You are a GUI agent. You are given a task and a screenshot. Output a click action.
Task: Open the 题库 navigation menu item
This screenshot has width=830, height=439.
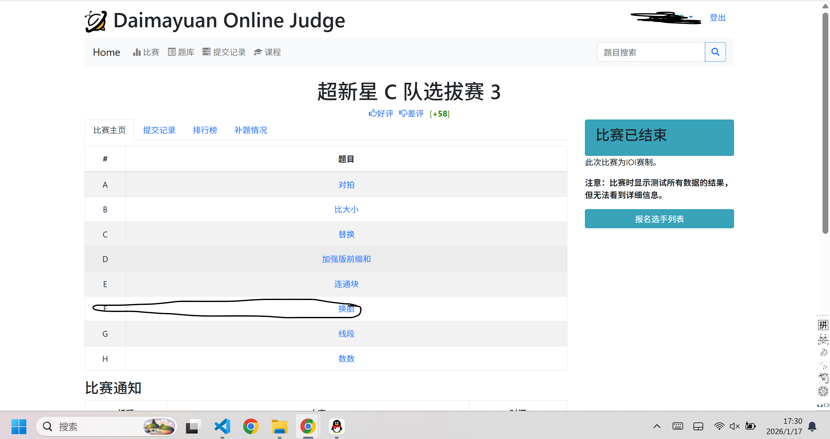181,52
